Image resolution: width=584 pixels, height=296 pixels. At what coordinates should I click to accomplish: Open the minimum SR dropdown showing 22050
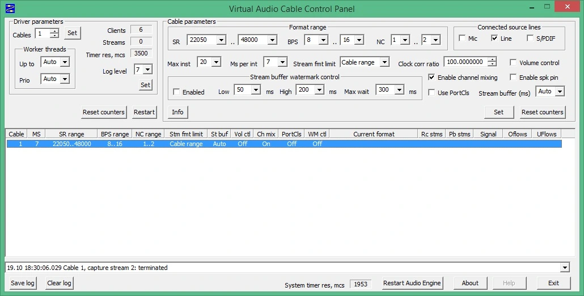221,40
